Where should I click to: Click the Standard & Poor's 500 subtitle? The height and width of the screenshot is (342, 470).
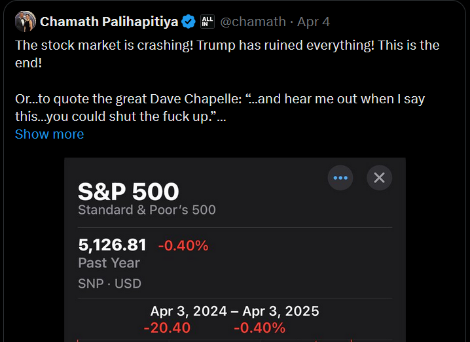(x=147, y=210)
